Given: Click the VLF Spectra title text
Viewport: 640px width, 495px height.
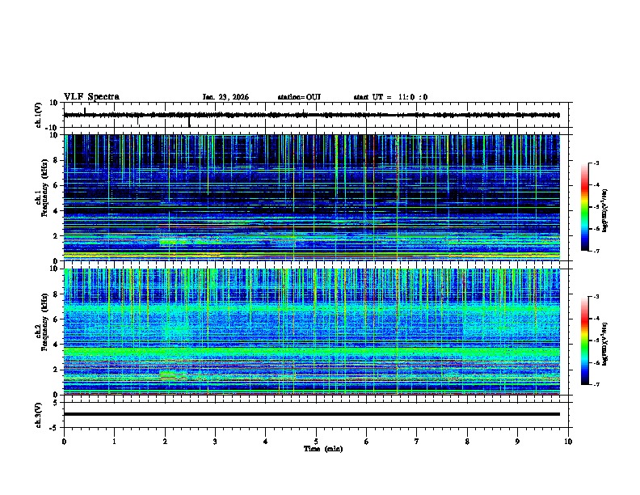Looking at the screenshot, I should (x=91, y=97).
